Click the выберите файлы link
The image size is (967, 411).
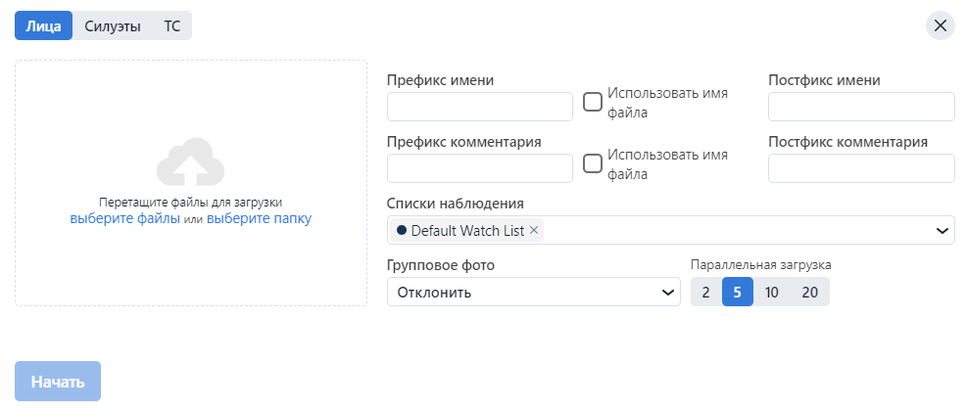(x=124, y=219)
